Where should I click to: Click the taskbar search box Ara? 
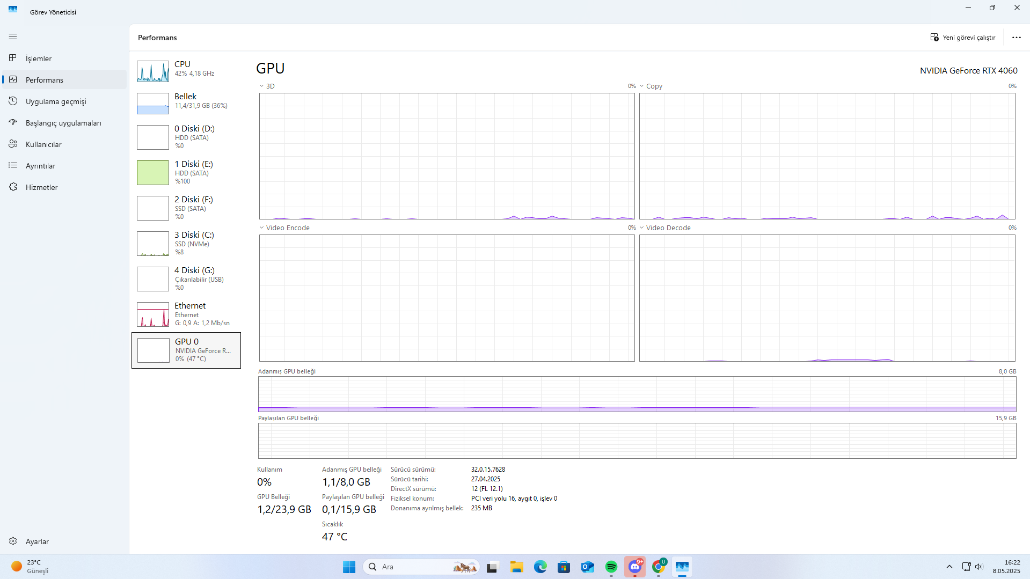click(x=421, y=567)
